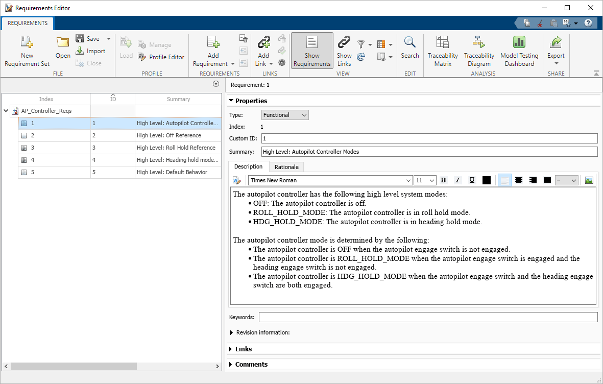Toggle bold formatting in the description editor
This screenshot has width=603, height=384.
coord(443,180)
